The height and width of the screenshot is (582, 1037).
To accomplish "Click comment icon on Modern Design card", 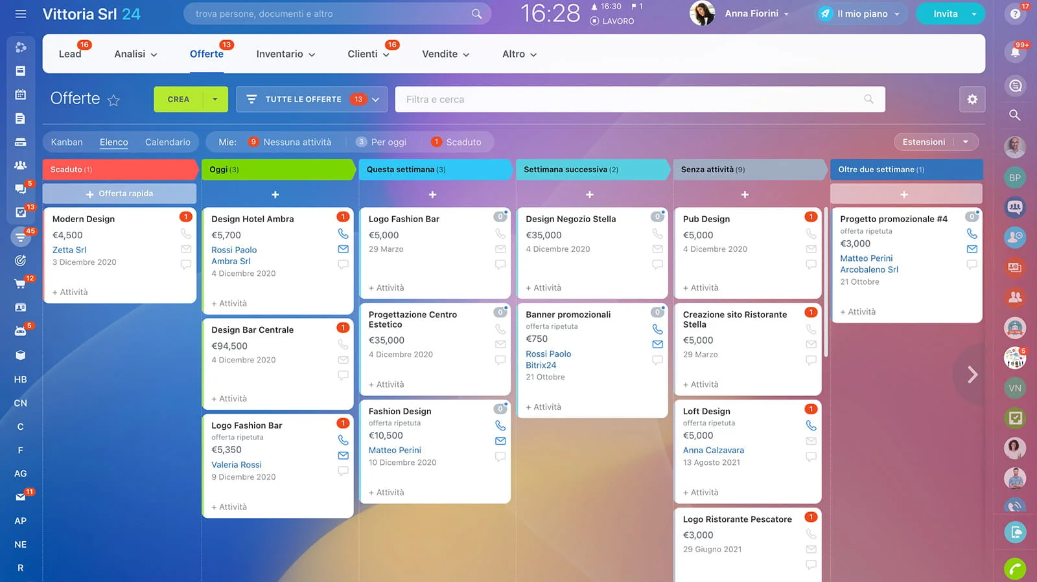I will coord(186,265).
